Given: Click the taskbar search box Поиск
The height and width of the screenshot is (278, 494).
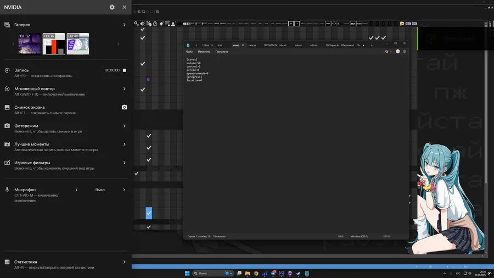Looking at the screenshot, I should [x=212, y=273].
